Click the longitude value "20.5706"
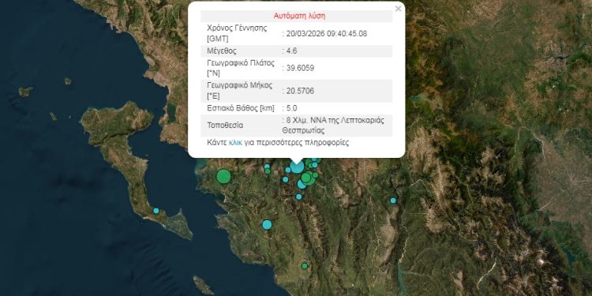 click(300, 91)
